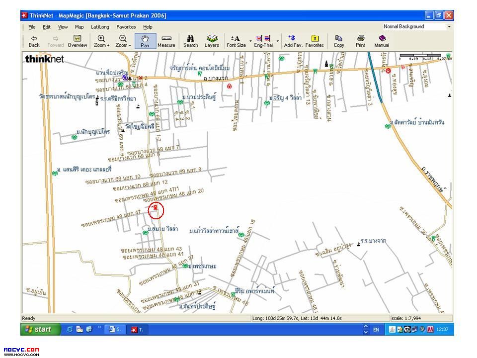The image size is (477, 358).
Task: Select the Zoom + magnifier tool
Action: click(x=101, y=41)
